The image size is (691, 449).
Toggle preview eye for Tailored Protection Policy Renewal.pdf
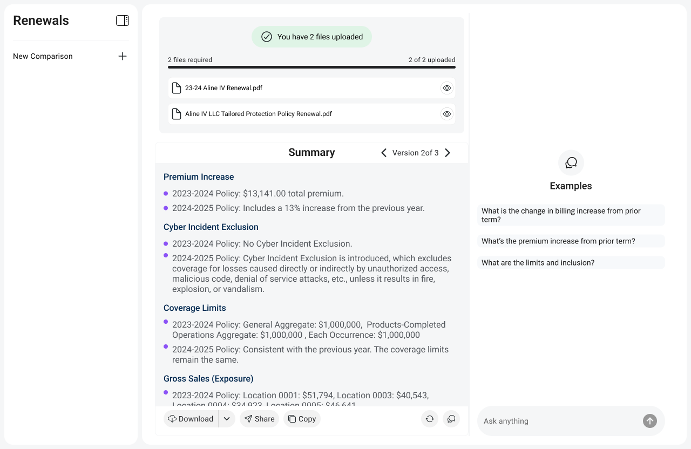coord(446,114)
